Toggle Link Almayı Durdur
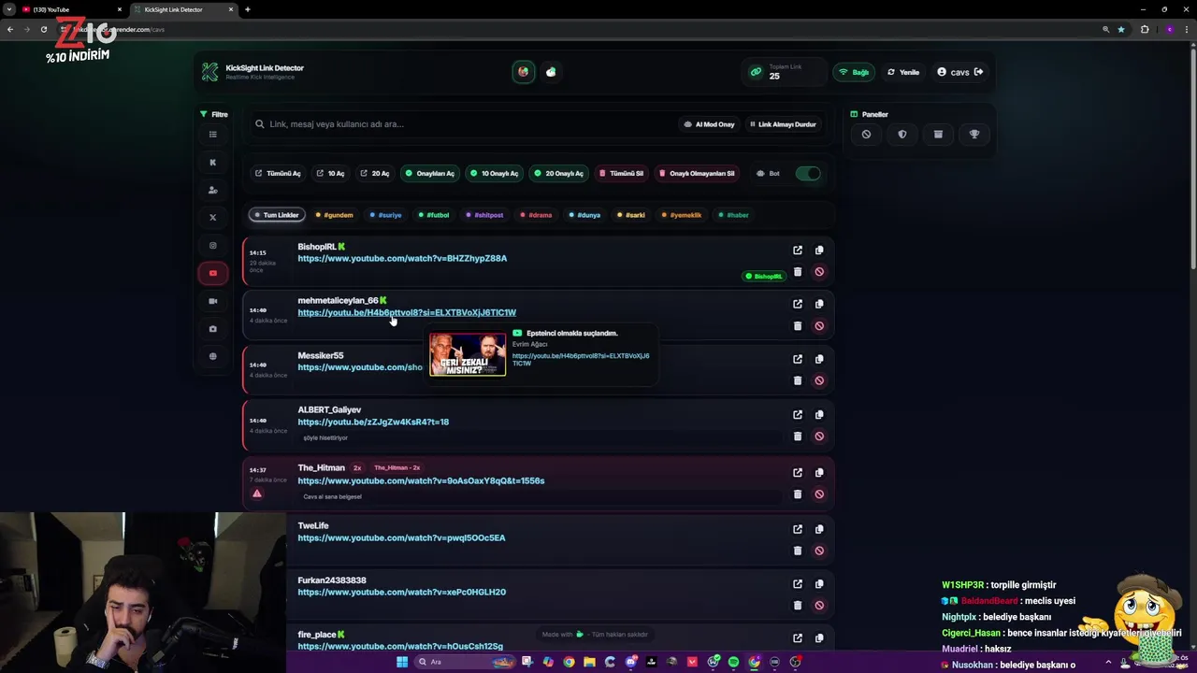Screen dimensions: 1197x673 click(x=783, y=124)
